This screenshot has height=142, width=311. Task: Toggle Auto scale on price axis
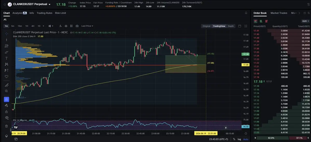tap(246, 139)
